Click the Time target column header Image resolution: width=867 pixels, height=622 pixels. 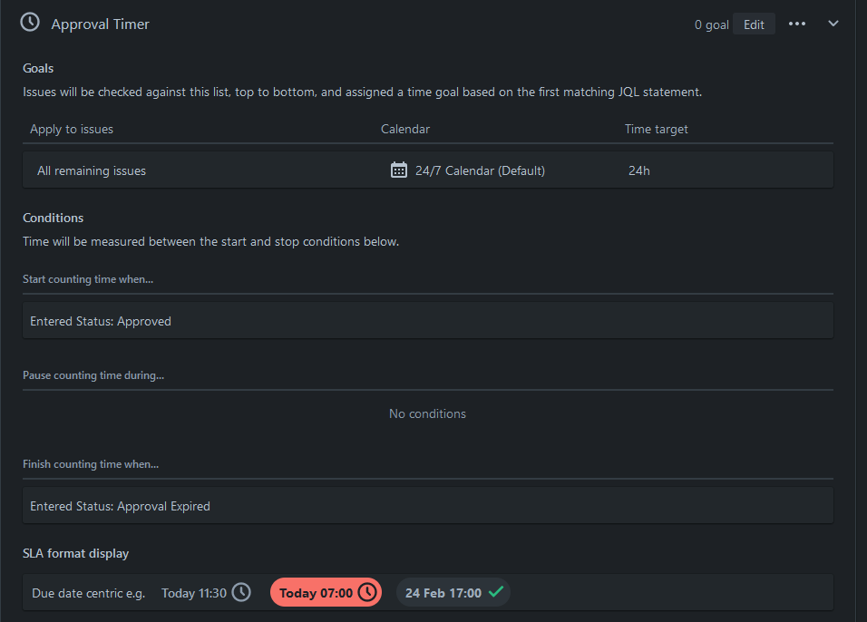click(x=657, y=129)
